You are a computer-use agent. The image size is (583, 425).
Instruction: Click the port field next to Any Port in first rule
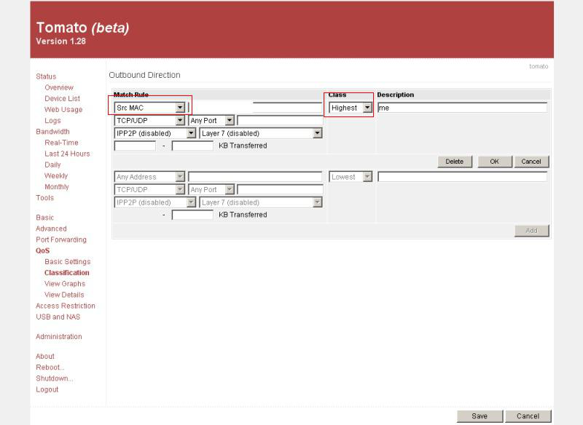coord(281,120)
